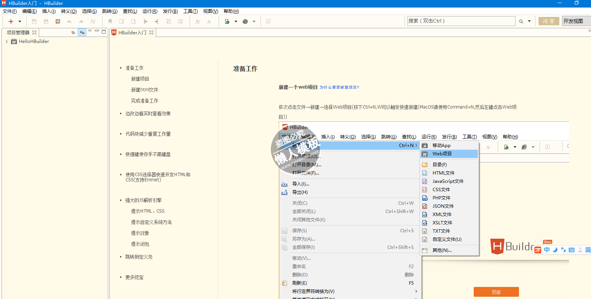Open the dropdown arrow next to search magnifier
The height and width of the screenshot is (299, 591).
[529, 21]
